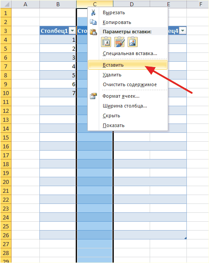Open the filter dropdown on the Столбец4 header

(x=183, y=31)
